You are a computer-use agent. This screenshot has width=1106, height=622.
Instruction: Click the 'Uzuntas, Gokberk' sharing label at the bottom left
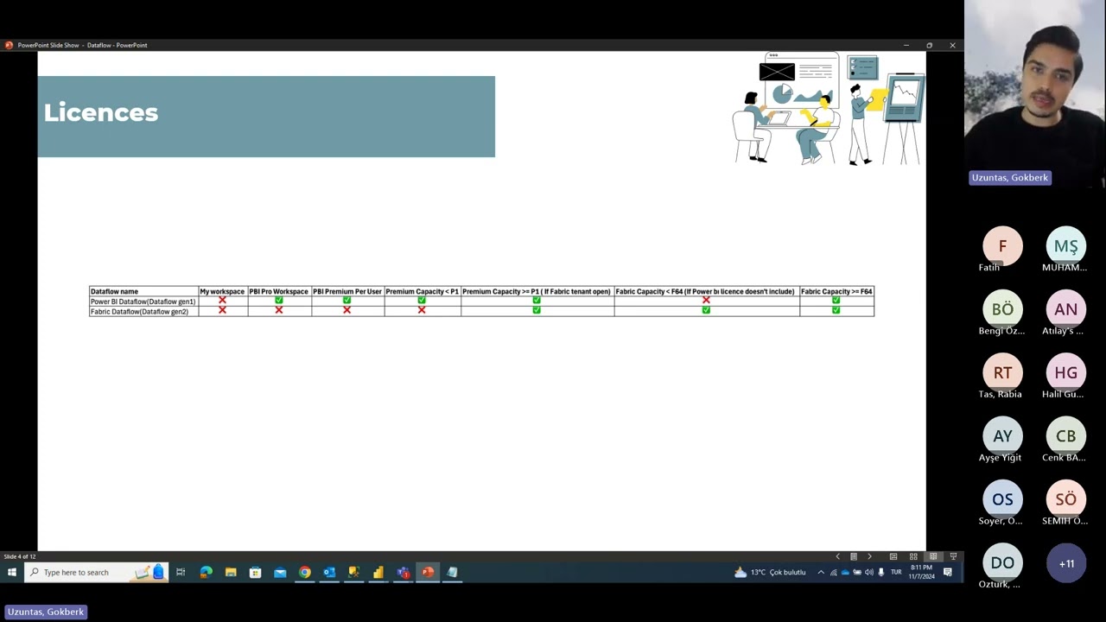point(46,612)
